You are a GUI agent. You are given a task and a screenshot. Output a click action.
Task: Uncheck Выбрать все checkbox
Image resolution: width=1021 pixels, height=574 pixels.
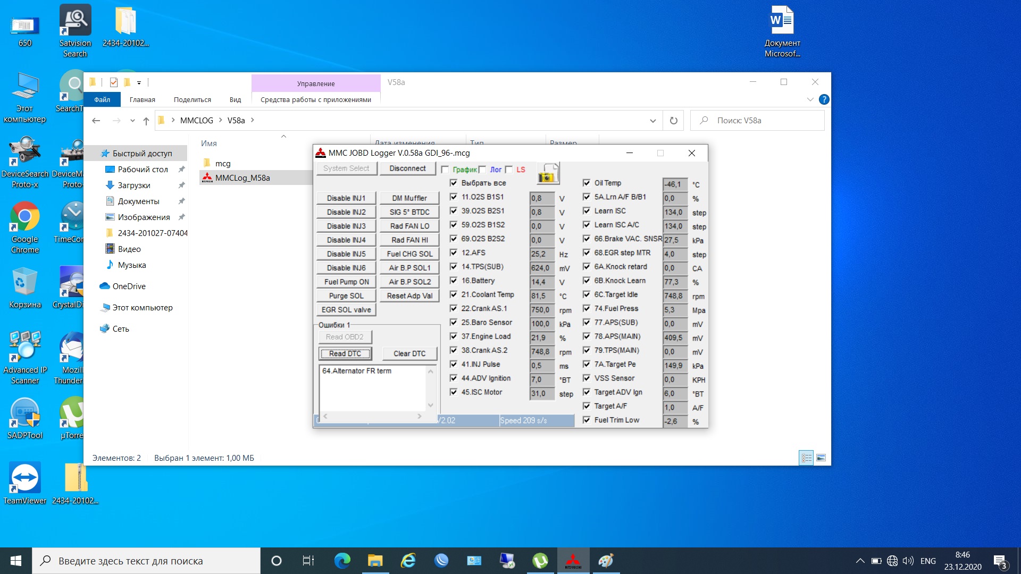(454, 183)
